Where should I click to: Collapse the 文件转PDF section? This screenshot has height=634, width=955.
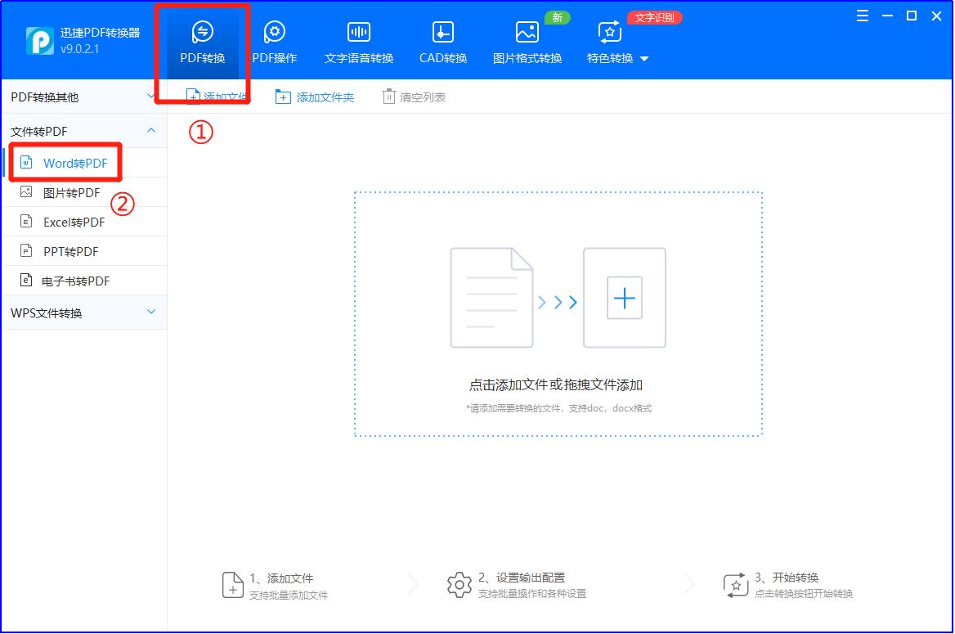150,131
